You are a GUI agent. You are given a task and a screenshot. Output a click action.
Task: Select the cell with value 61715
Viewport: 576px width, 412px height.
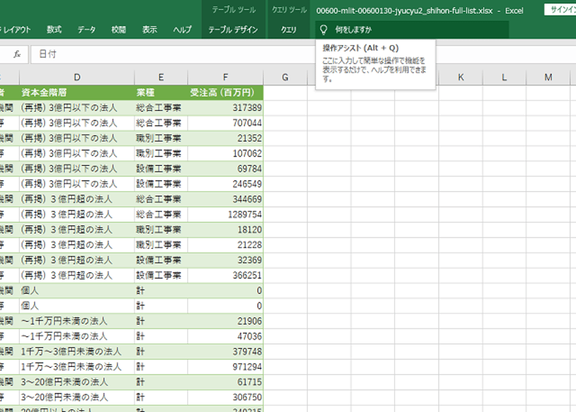(225, 382)
